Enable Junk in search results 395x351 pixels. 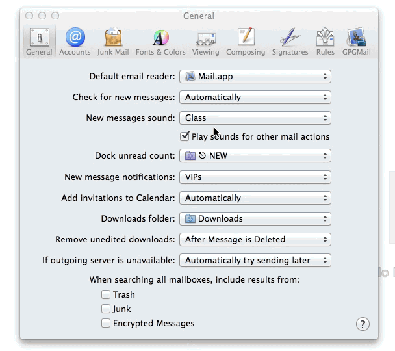pos(106,309)
